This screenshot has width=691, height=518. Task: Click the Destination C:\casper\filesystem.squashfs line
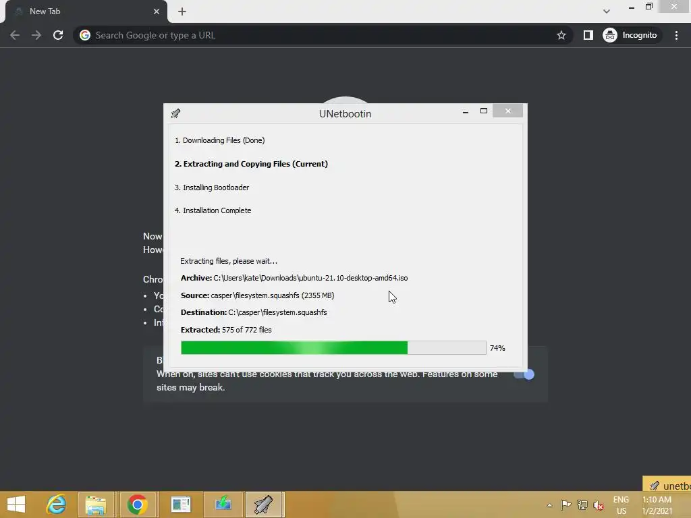point(254,312)
